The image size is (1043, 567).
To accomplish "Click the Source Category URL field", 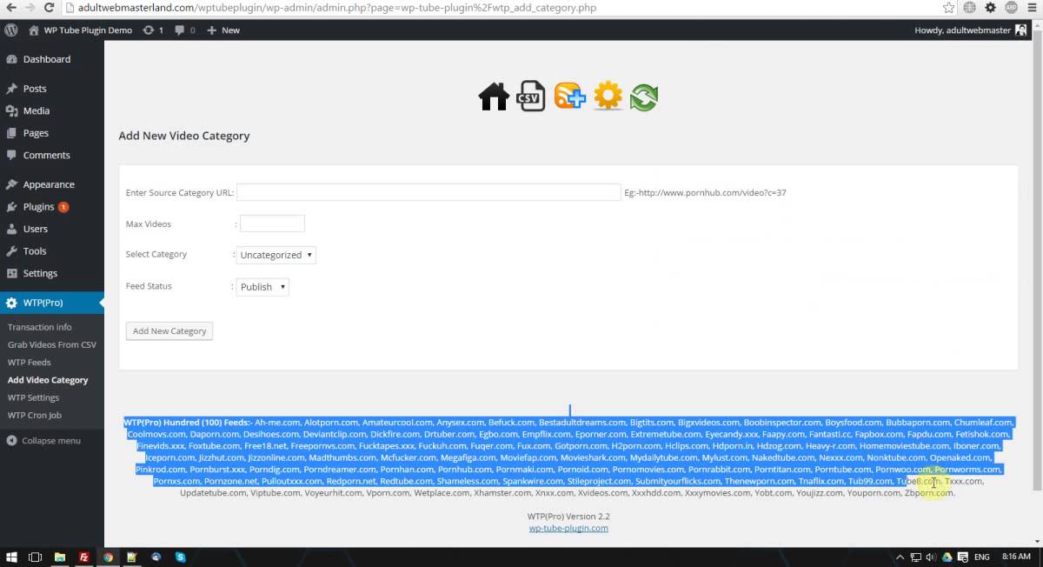I will (x=428, y=192).
